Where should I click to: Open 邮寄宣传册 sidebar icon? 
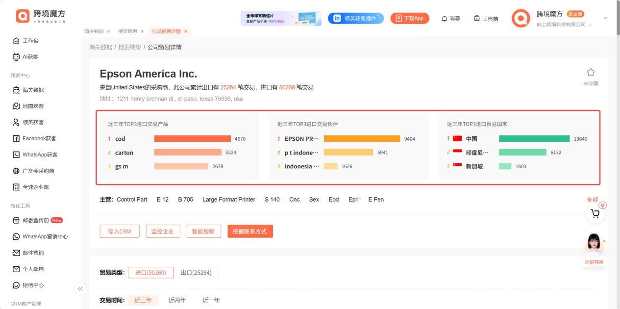16,220
